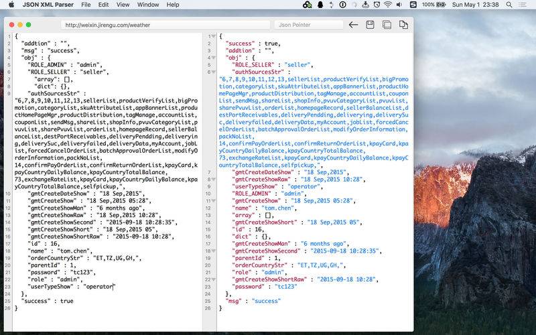Click the back arrow toolbar icon
This screenshot has width=536, height=335.
(x=354, y=25)
